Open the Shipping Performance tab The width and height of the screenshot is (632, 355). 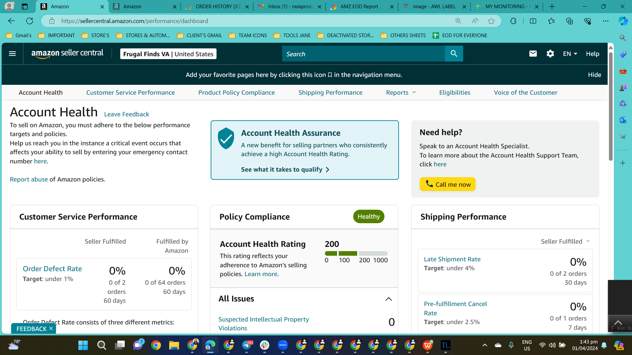coord(330,93)
